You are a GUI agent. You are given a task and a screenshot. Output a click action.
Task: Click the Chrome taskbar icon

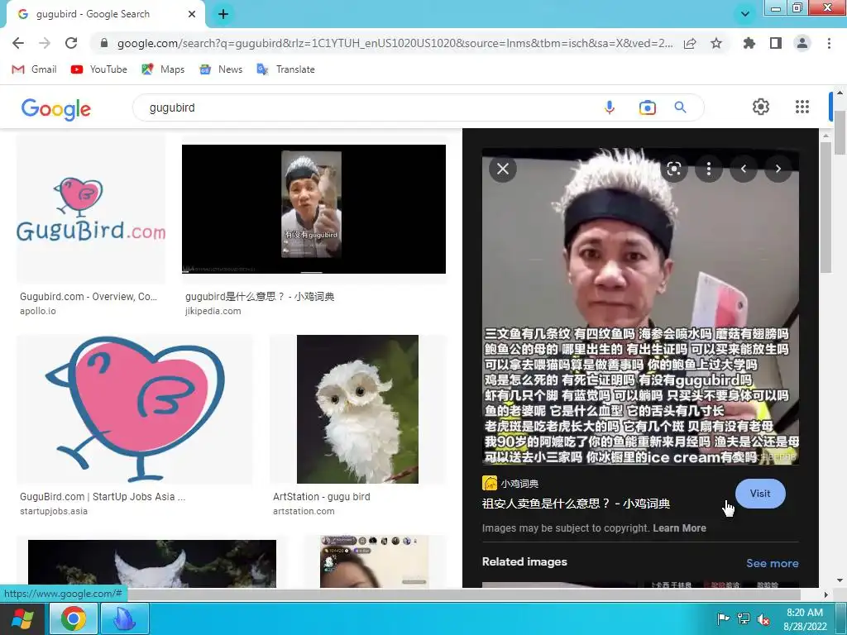[x=74, y=618]
